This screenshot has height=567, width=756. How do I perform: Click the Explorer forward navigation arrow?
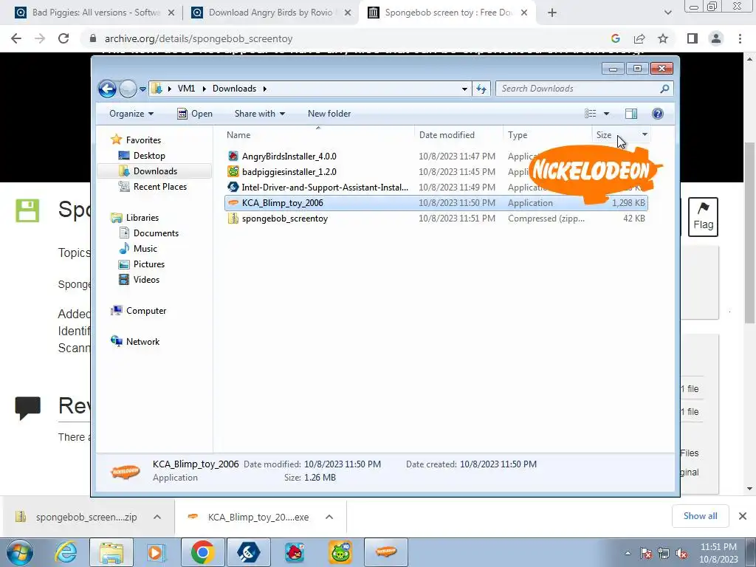tap(128, 89)
